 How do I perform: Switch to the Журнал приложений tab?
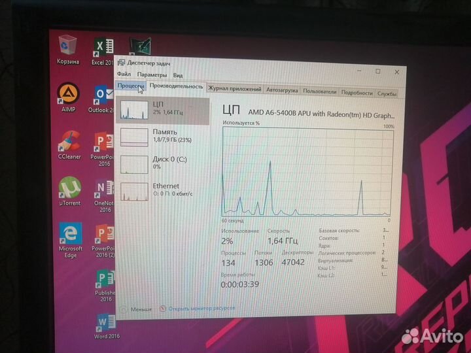pyautogui.click(x=235, y=90)
